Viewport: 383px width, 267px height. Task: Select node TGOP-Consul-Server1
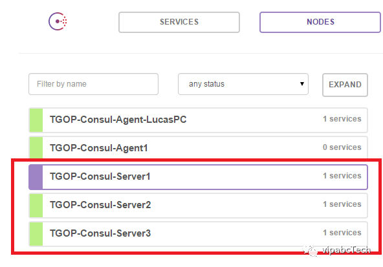tap(198, 177)
